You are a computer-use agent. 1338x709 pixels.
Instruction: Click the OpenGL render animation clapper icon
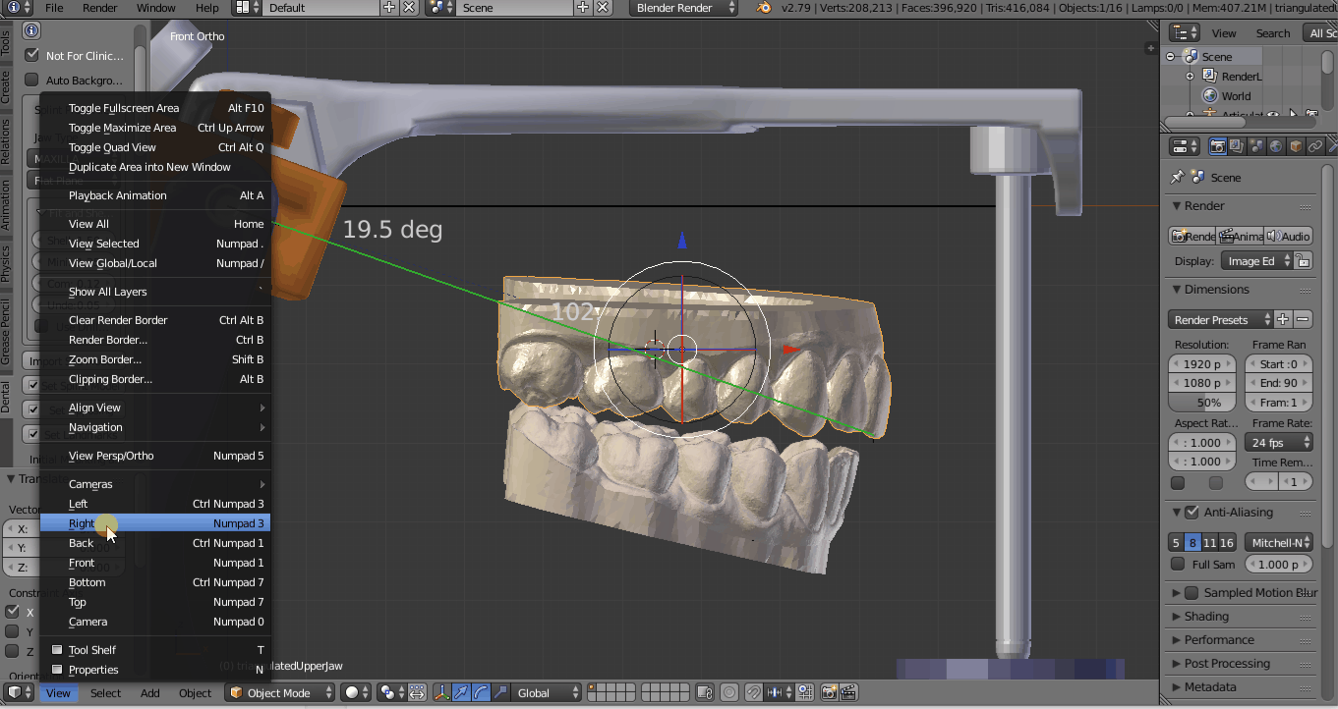[848, 692]
